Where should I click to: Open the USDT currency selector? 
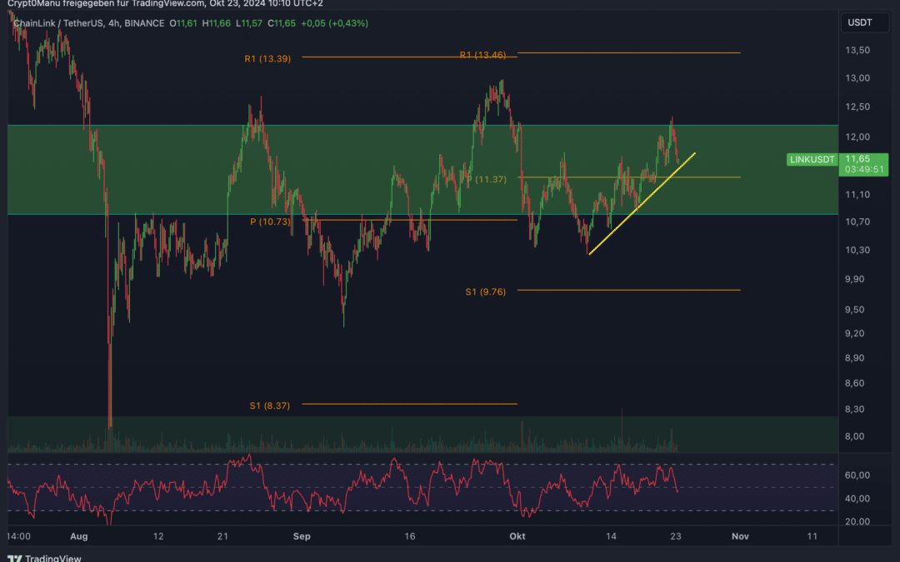click(860, 22)
